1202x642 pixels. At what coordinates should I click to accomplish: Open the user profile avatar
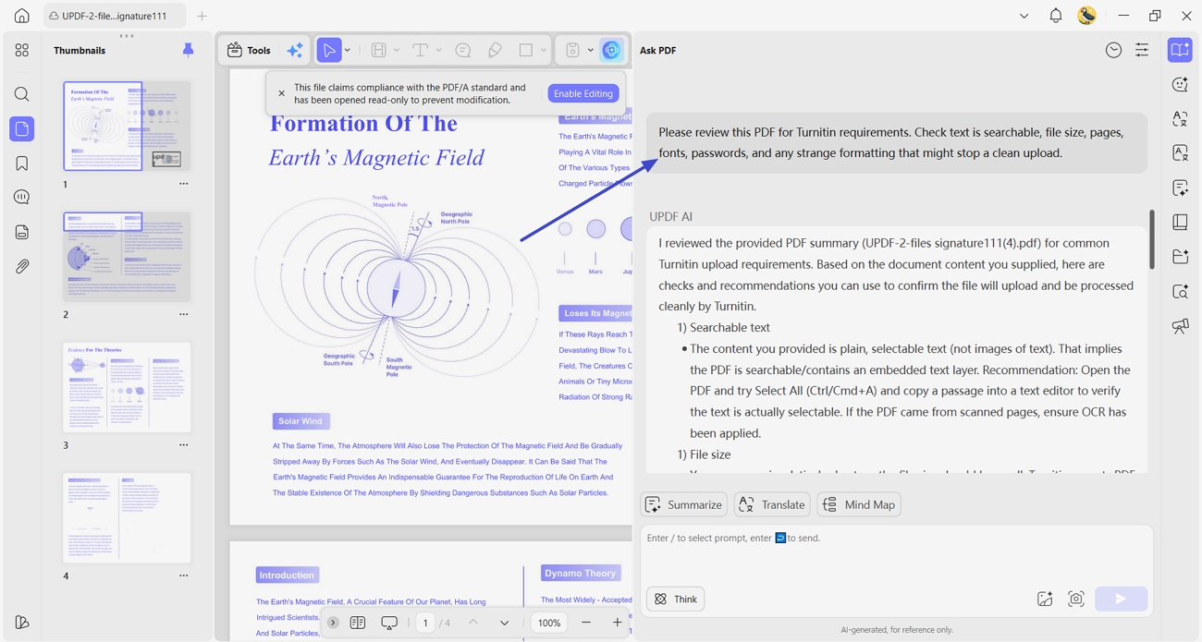click(1087, 16)
